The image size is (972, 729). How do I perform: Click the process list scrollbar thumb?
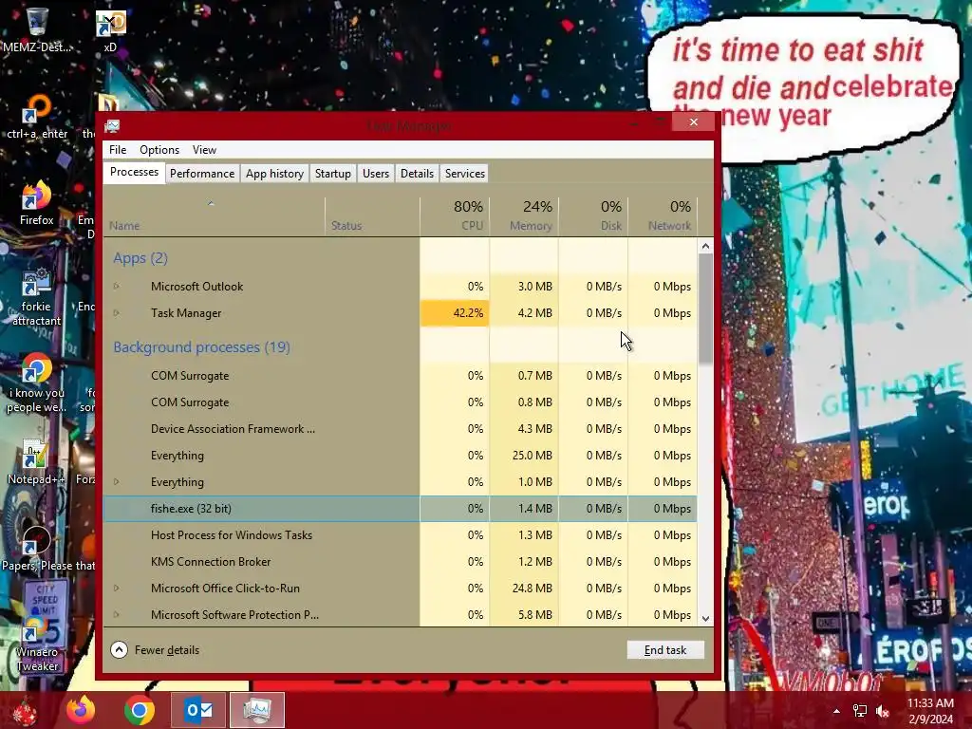(x=705, y=308)
